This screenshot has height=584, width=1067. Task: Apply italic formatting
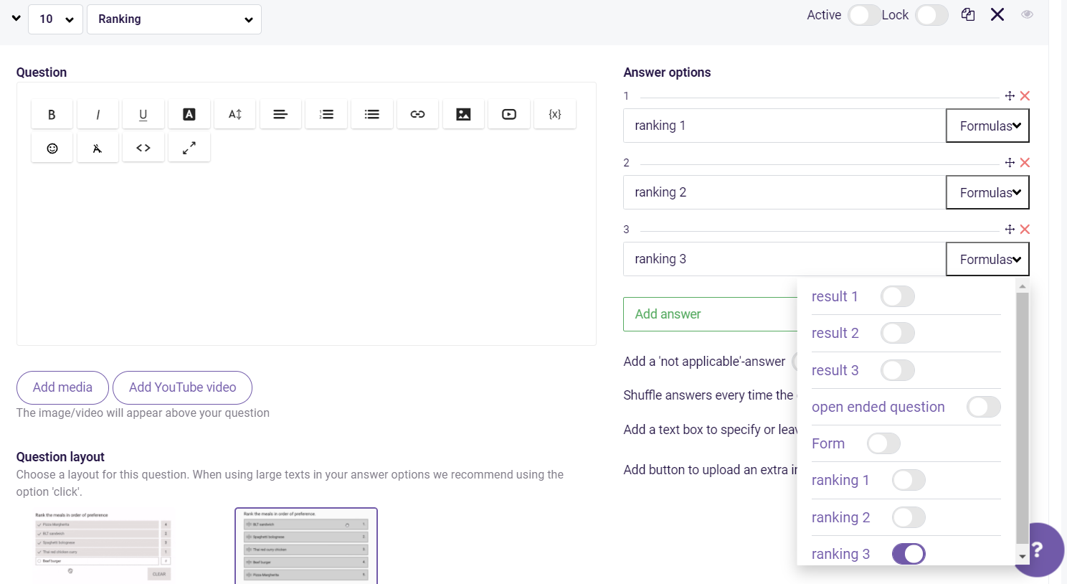(x=97, y=113)
